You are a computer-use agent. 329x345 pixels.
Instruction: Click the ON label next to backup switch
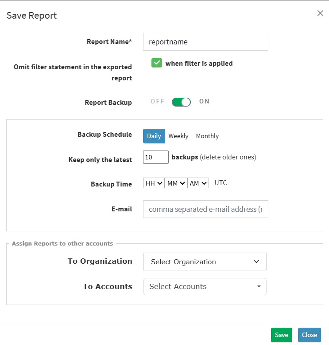click(x=204, y=102)
